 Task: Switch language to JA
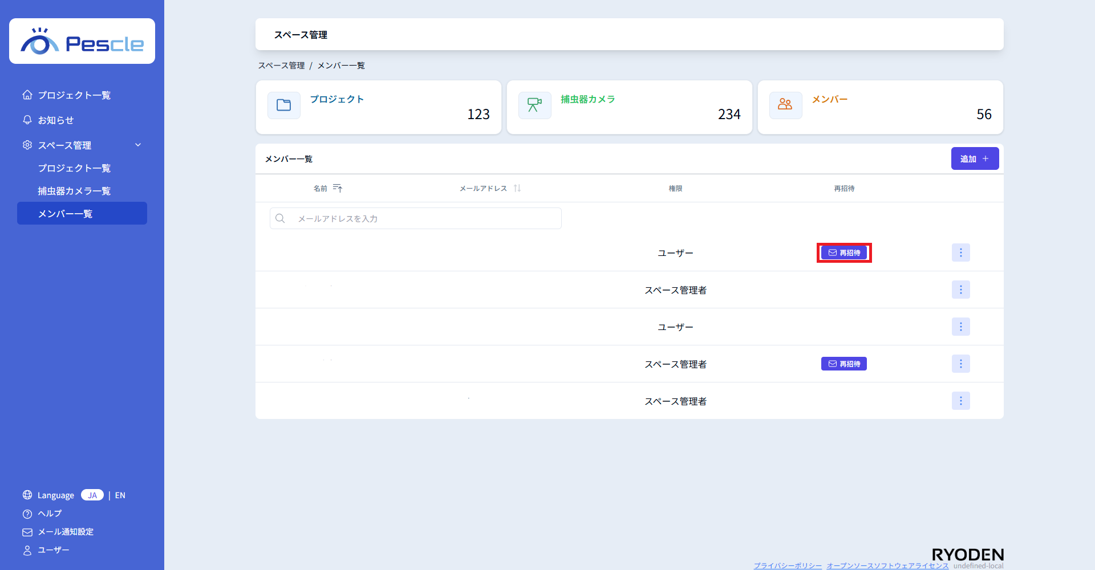[x=92, y=495]
